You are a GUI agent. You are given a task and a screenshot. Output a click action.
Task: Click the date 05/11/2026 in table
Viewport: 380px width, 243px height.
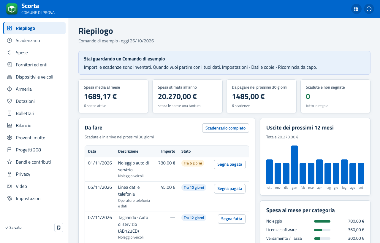coord(100,187)
